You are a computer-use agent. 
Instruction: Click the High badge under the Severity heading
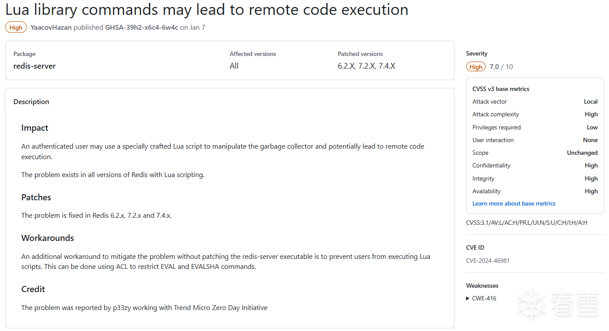click(475, 67)
